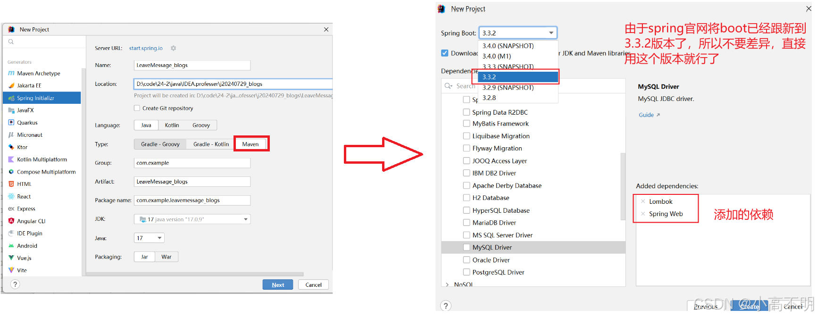Click the dependency search magnifier icon
The height and width of the screenshot is (318, 817).
[x=448, y=86]
